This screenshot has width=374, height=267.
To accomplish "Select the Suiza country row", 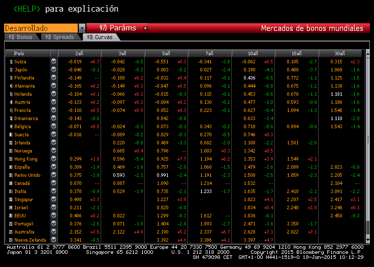I will (184, 62).
